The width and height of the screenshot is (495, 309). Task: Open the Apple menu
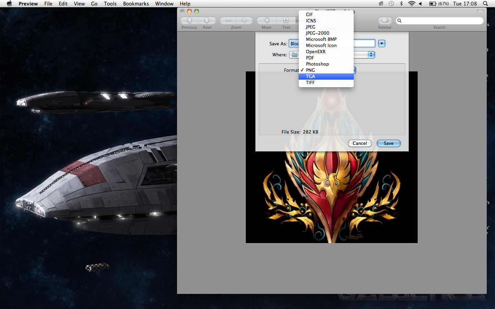[x=9, y=3]
